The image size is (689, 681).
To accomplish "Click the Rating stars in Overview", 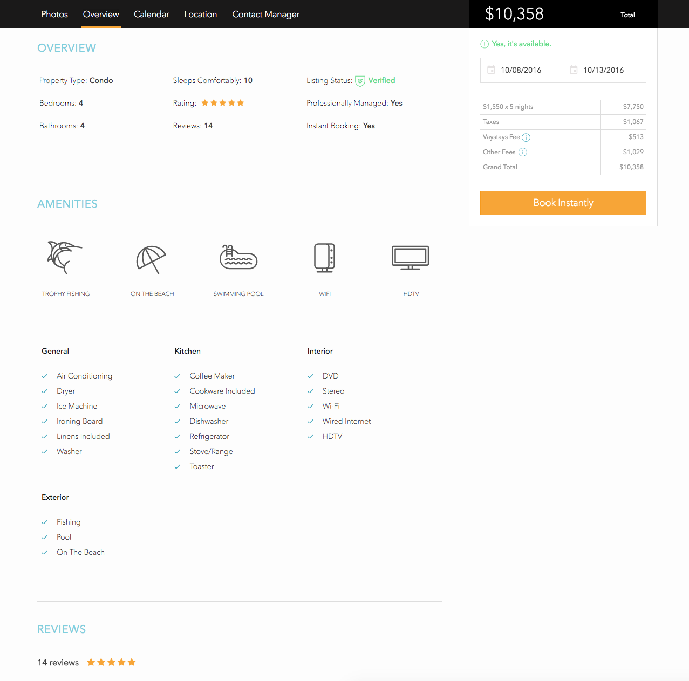I will coord(223,103).
